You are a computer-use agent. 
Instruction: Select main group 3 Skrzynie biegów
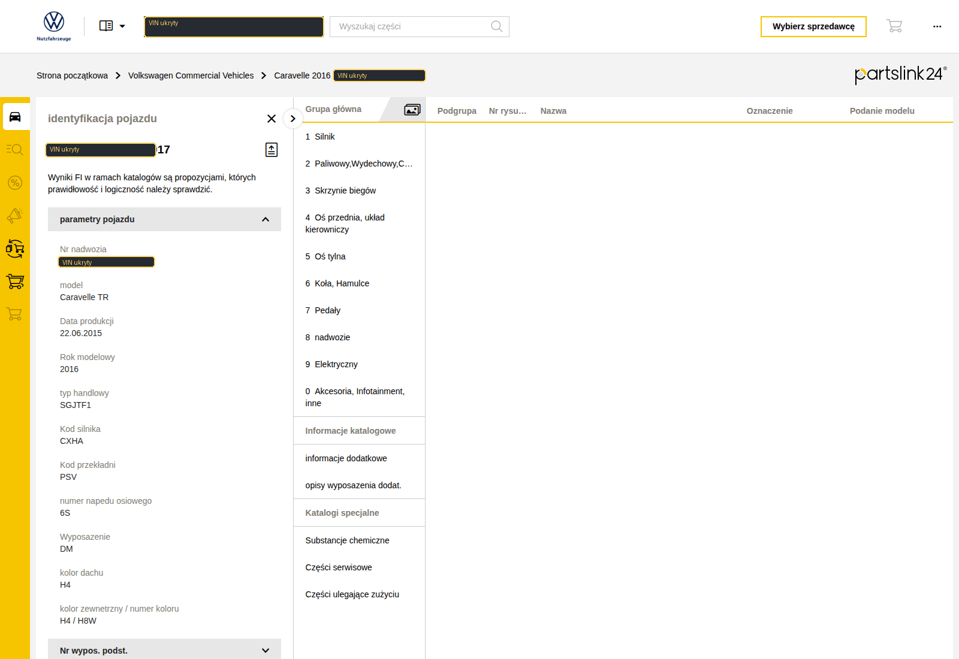(x=359, y=191)
